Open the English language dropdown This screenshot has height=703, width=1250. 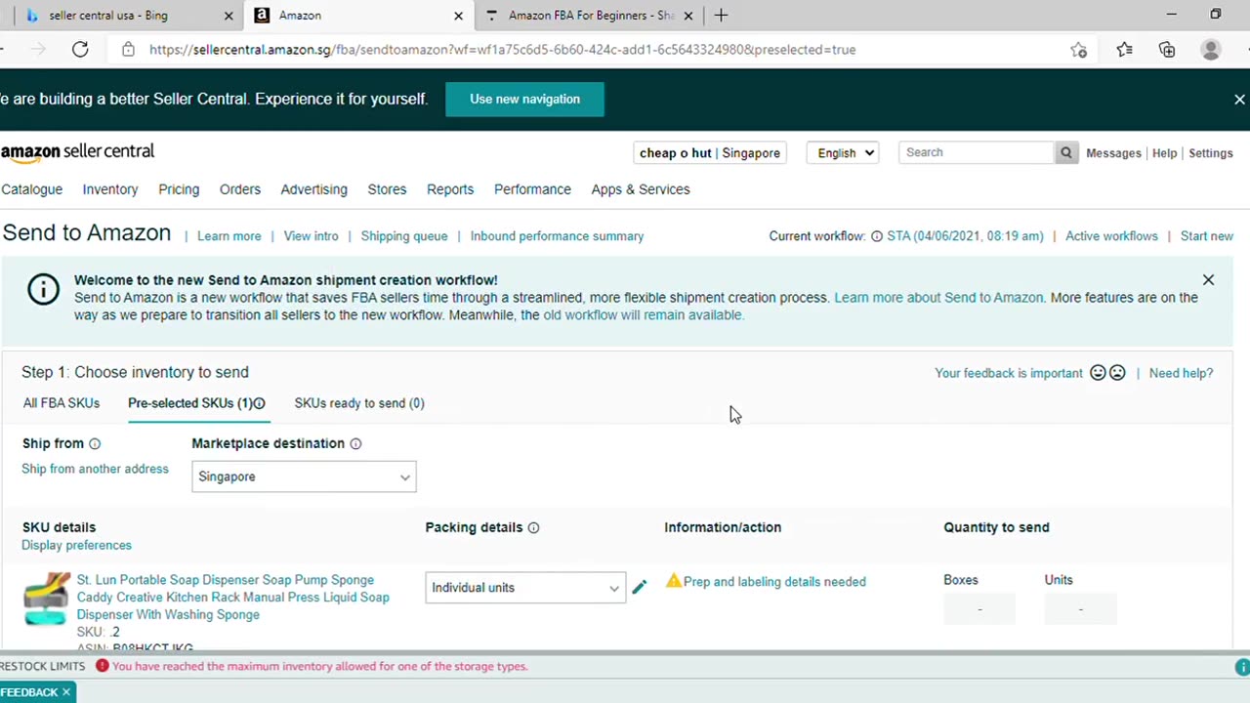click(x=843, y=153)
